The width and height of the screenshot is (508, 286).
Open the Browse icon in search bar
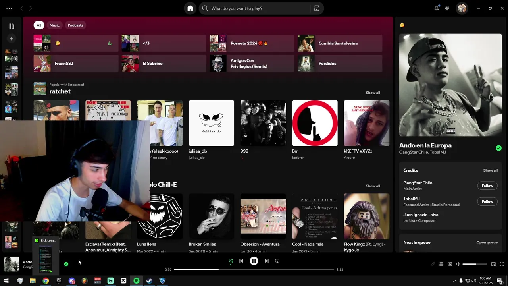click(317, 8)
